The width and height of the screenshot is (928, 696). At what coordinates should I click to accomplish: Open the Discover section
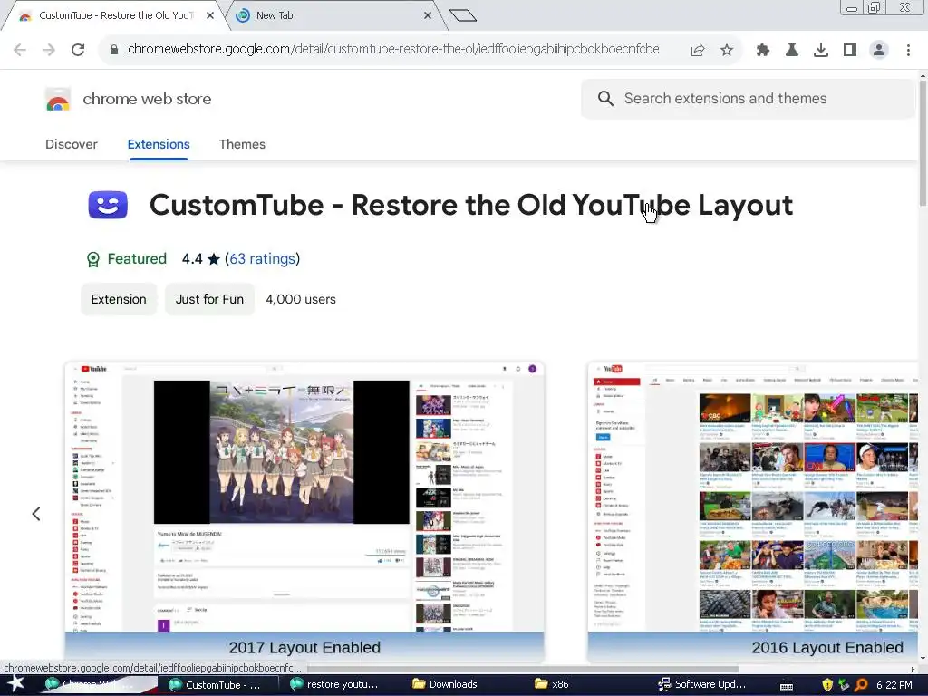(72, 144)
